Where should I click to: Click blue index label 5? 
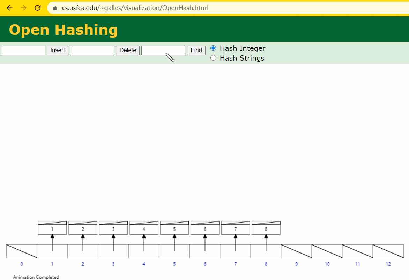click(x=174, y=264)
